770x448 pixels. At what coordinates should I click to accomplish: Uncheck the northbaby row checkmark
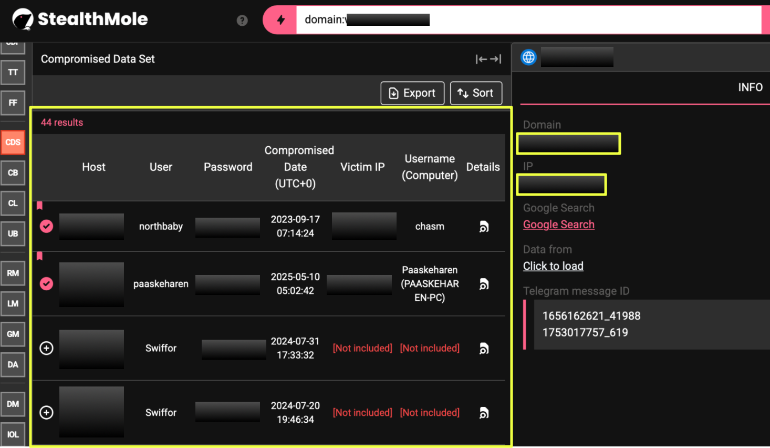[47, 226]
